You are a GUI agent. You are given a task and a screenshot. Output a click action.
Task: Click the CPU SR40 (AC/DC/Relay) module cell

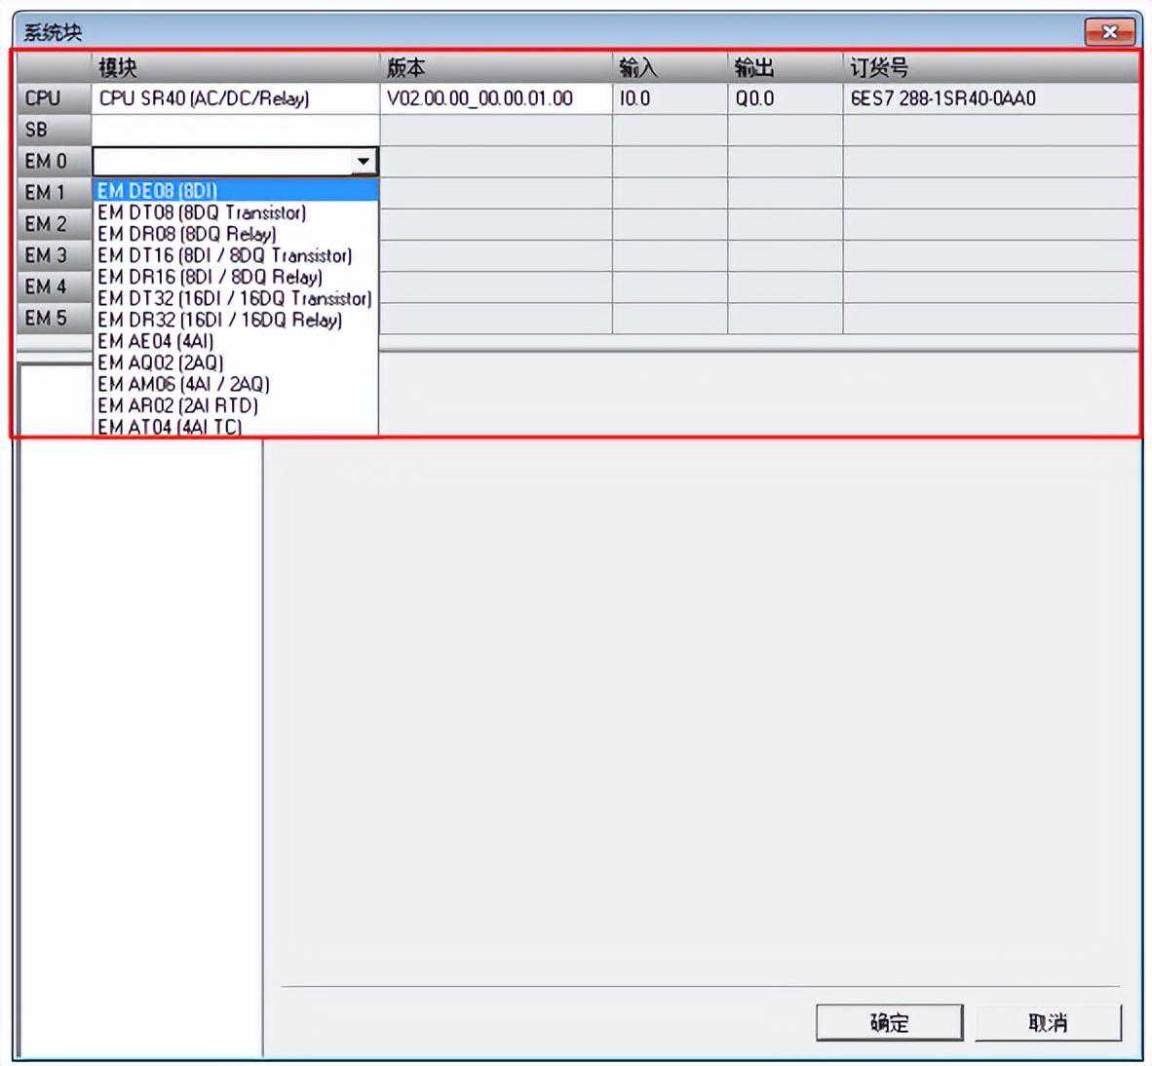click(235, 98)
